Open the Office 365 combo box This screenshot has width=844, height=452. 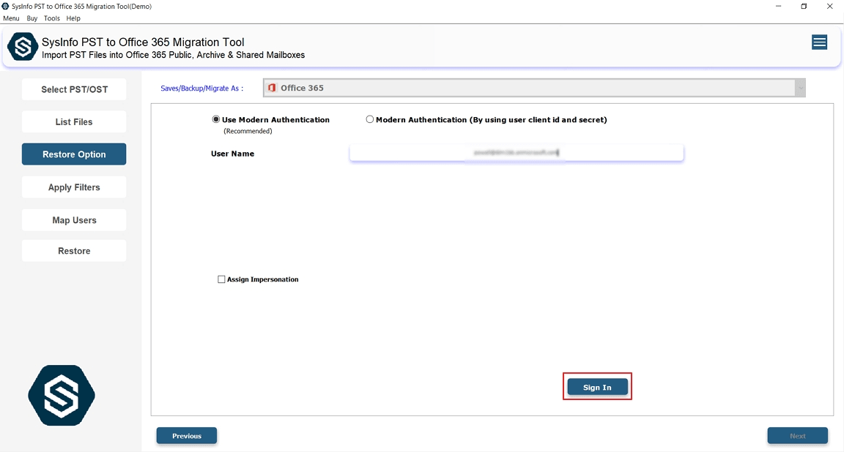(534, 88)
